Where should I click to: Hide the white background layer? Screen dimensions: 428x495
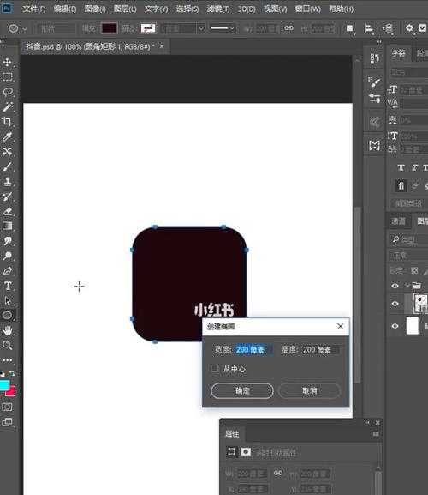pyautogui.click(x=395, y=326)
